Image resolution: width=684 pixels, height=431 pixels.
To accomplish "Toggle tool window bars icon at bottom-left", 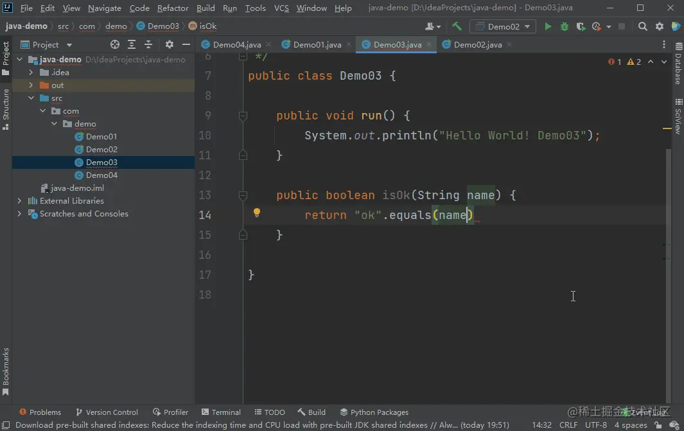I will coord(6,425).
